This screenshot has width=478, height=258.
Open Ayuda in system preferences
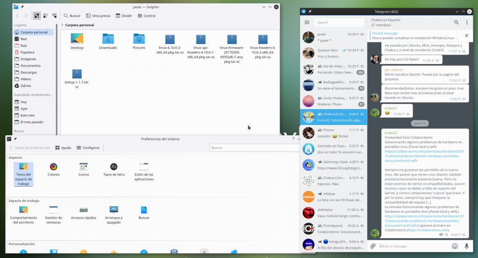63,148
